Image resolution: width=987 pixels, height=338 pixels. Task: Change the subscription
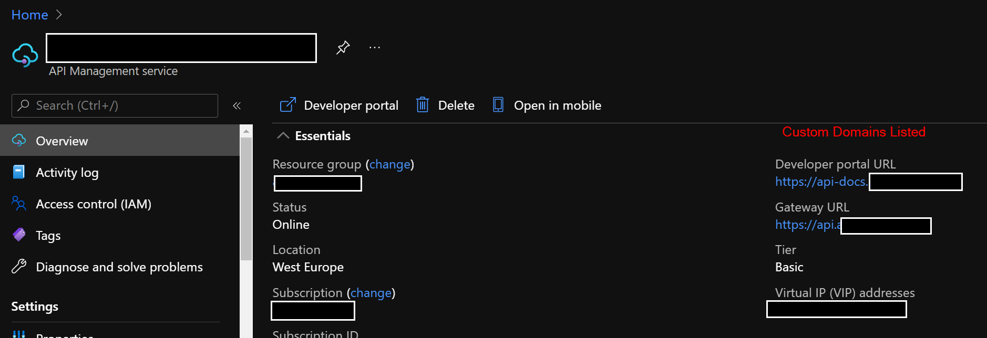click(x=371, y=292)
